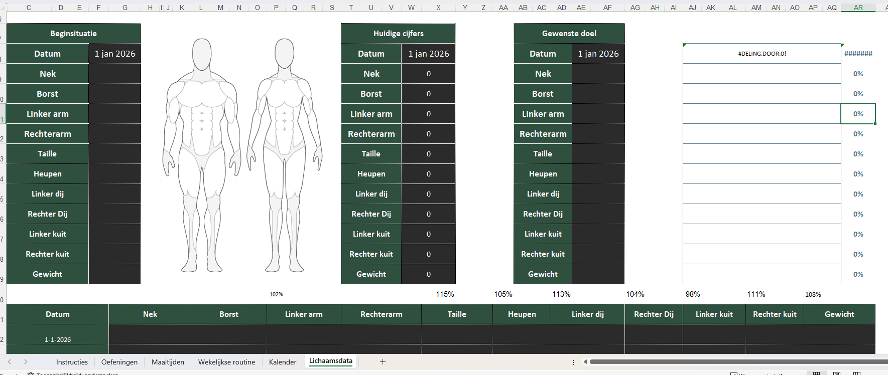Click the empty Heupen value cell in Gewenste doel
Screen dimensions: 888x375
[x=598, y=174]
